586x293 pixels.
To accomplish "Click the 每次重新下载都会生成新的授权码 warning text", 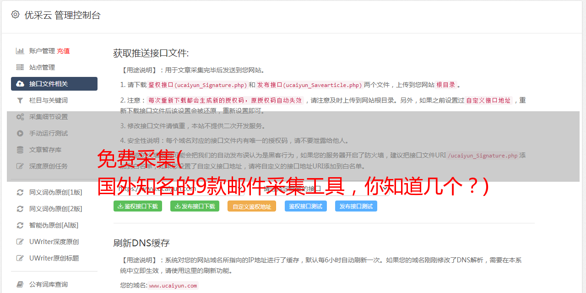I will tap(225, 100).
